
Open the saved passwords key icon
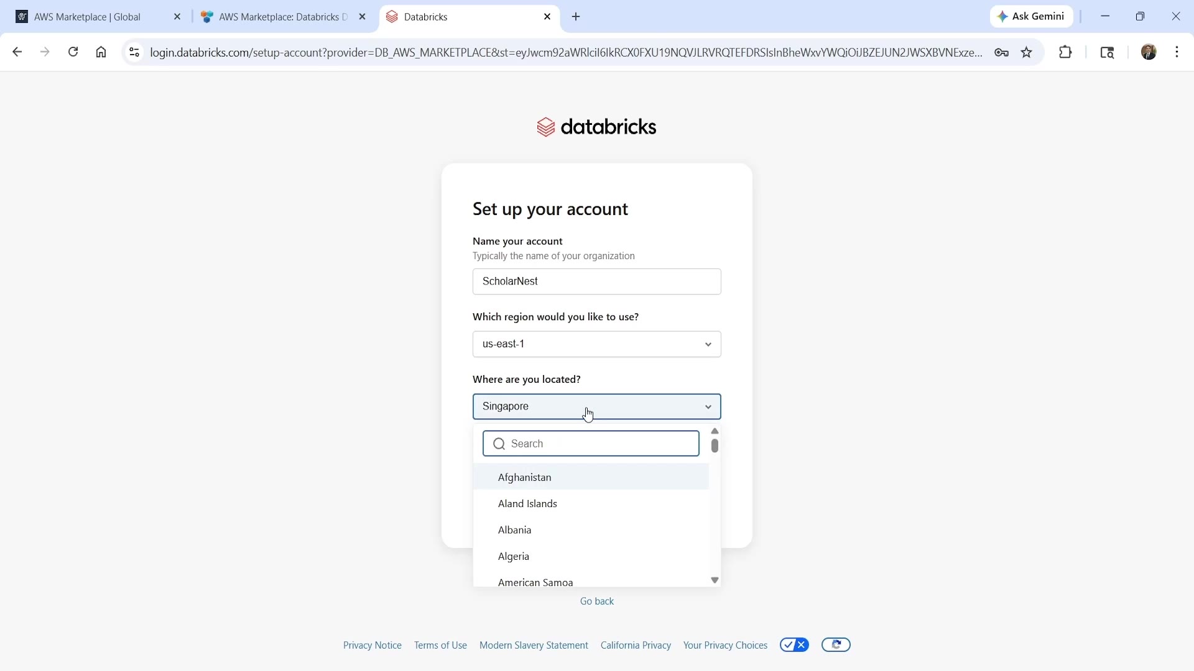pyautogui.click(x=1001, y=53)
